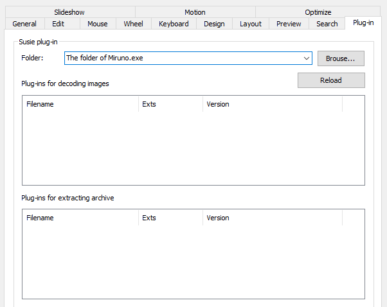
Task: Switch to the Mouse tab
Action: tap(98, 24)
